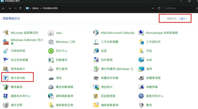Open 程式和功能 icon
The height and width of the screenshot is (109, 198).
6,78
